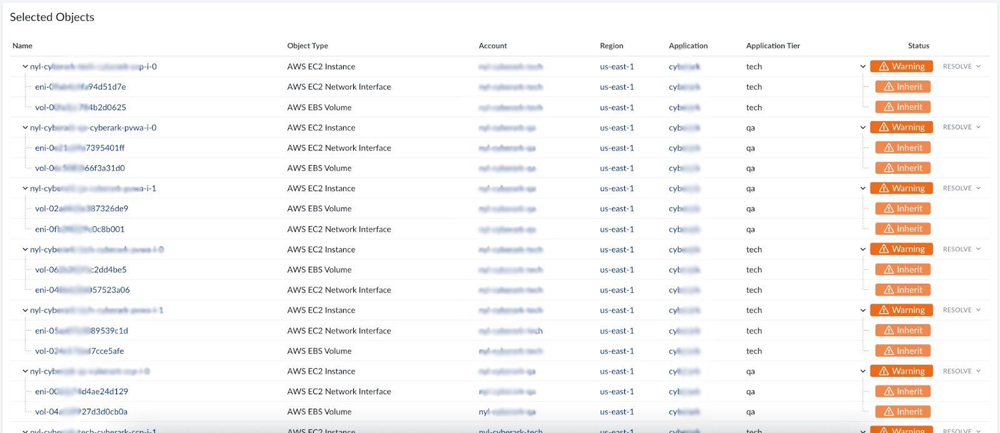Click qa tier cell in vol 87326de9 row
1000x433 pixels.
pyautogui.click(x=751, y=209)
